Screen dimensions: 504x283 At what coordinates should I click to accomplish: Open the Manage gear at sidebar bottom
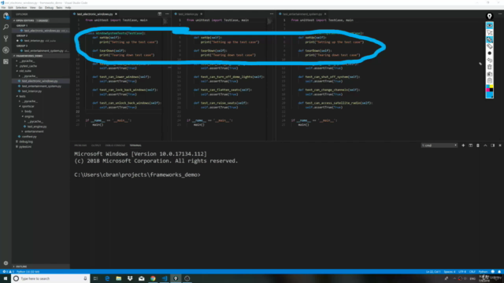[x=6, y=263]
